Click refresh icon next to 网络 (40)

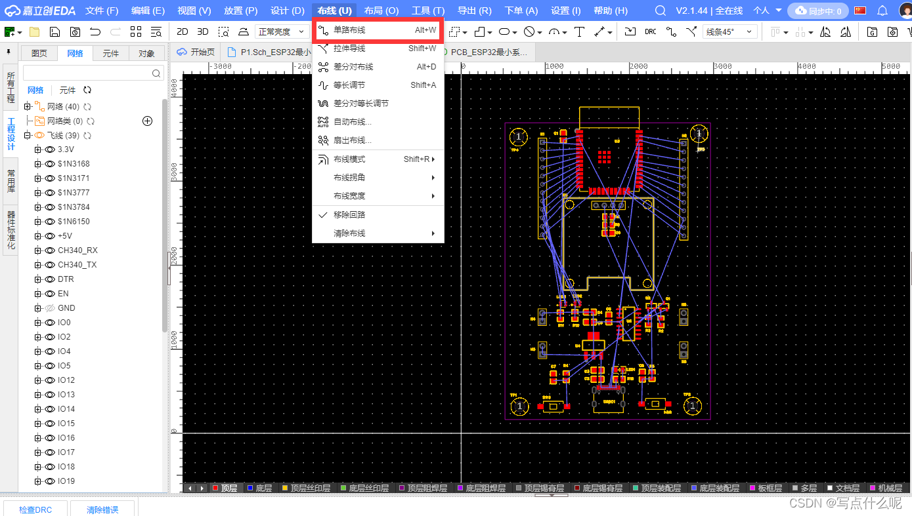87,107
